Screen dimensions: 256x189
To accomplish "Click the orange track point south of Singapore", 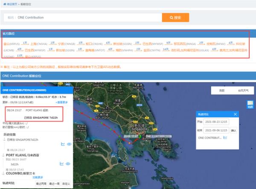I will tap(129, 143).
